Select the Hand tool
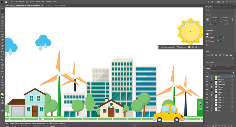The image size is (236, 127). tap(2, 77)
